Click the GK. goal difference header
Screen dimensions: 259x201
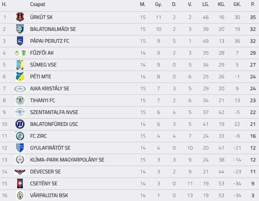237,4
